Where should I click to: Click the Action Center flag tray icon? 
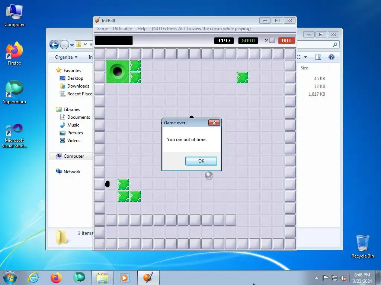point(325,278)
